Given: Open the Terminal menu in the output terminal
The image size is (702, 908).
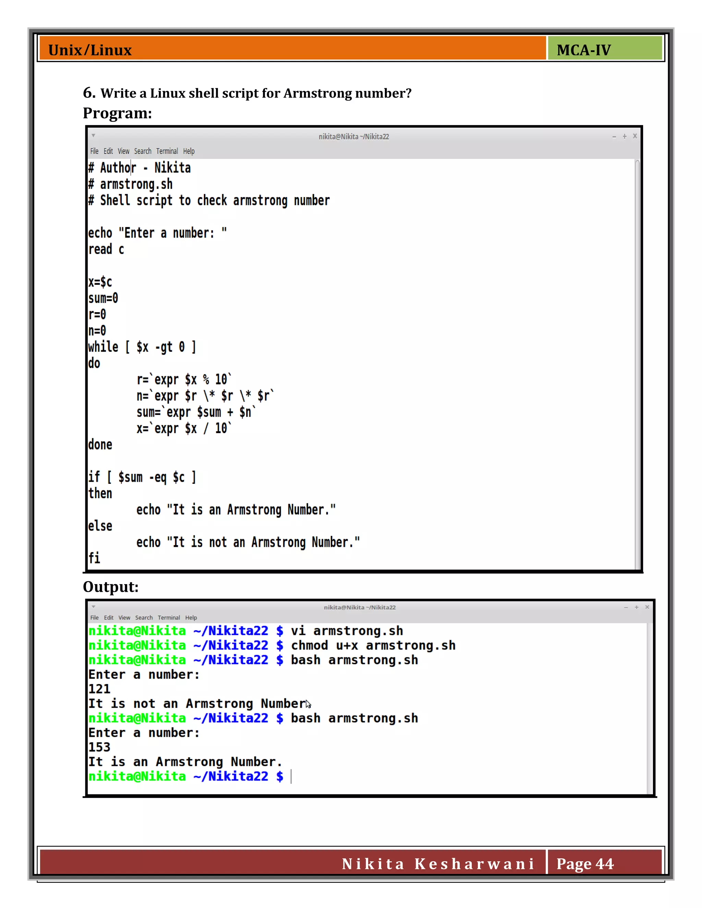Looking at the screenshot, I should 169,618.
